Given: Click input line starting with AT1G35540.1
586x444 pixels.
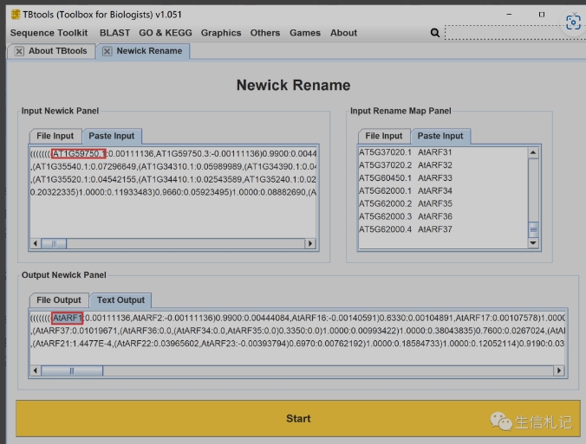Looking at the screenshot, I should (x=173, y=166).
